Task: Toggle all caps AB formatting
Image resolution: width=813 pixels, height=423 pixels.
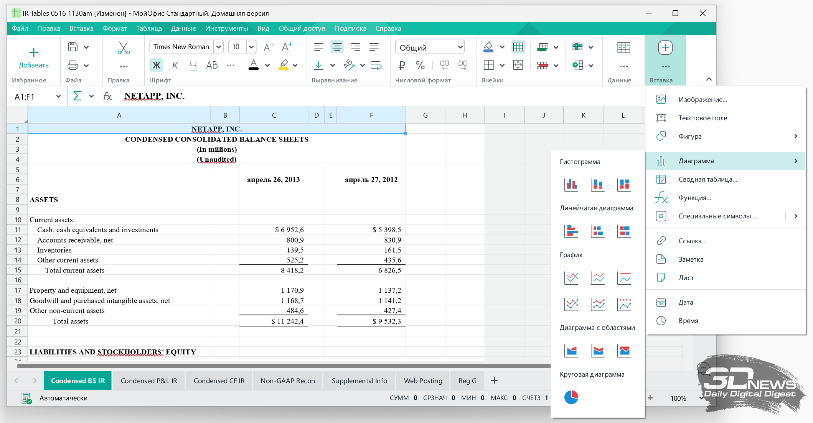Action: 212,65
